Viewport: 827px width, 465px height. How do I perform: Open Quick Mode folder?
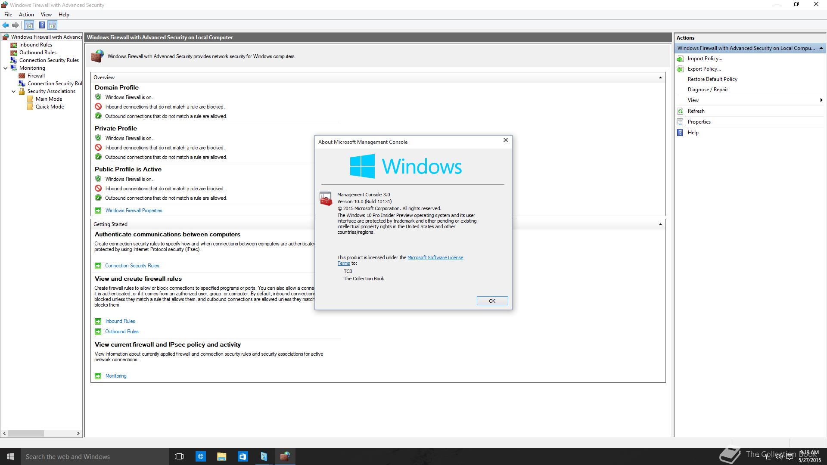(50, 107)
